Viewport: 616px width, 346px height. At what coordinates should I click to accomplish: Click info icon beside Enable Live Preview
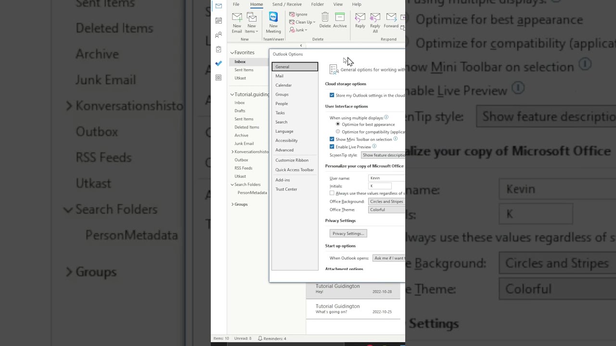point(374,146)
